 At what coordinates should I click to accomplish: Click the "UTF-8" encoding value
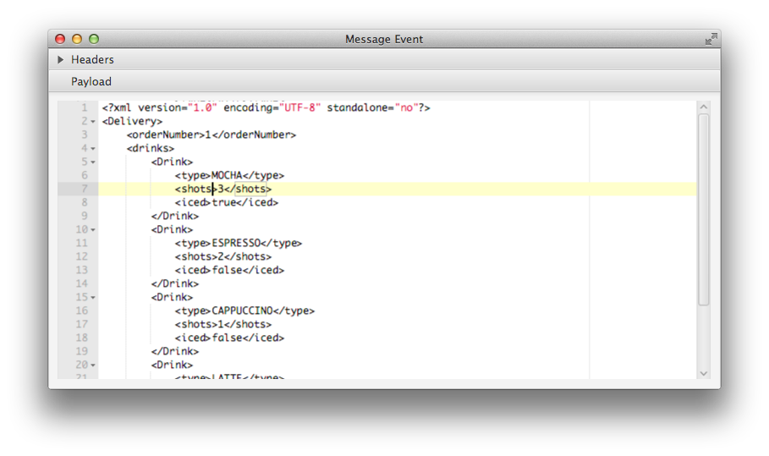click(299, 108)
